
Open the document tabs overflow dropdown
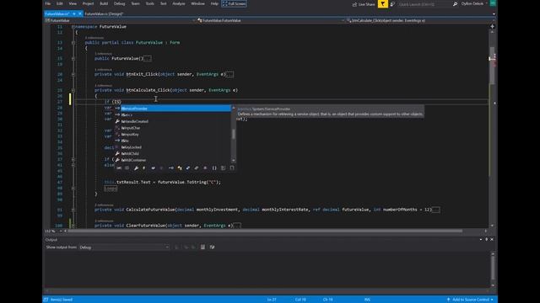[x=494, y=14]
